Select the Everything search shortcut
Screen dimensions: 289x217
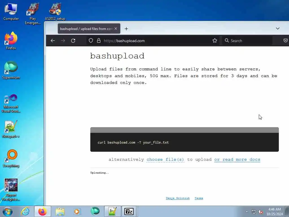coord(11,158)
